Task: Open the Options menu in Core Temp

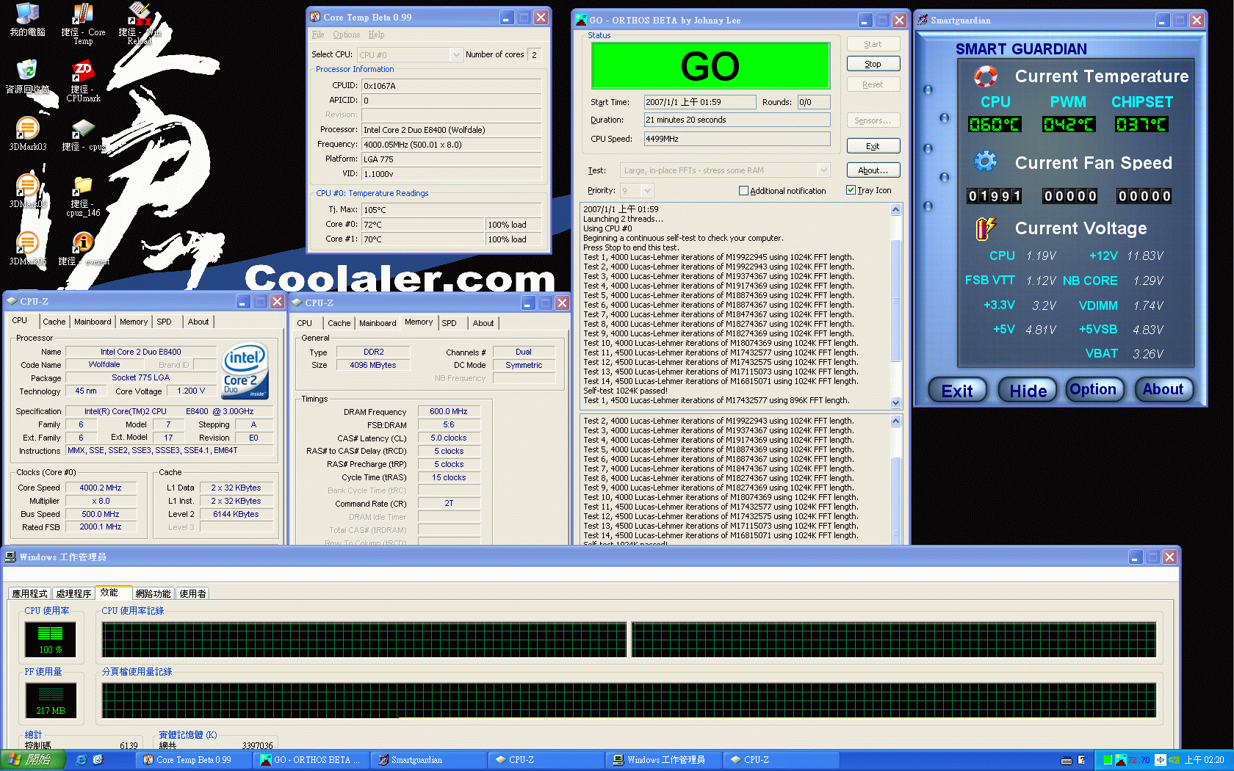Action: point(346,35)
